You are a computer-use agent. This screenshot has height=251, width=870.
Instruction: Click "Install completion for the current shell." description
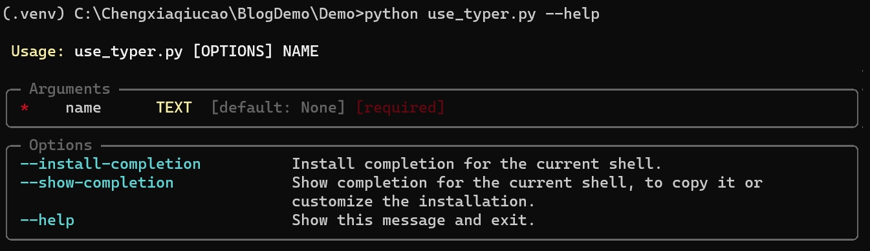click(x=477, y=164)
